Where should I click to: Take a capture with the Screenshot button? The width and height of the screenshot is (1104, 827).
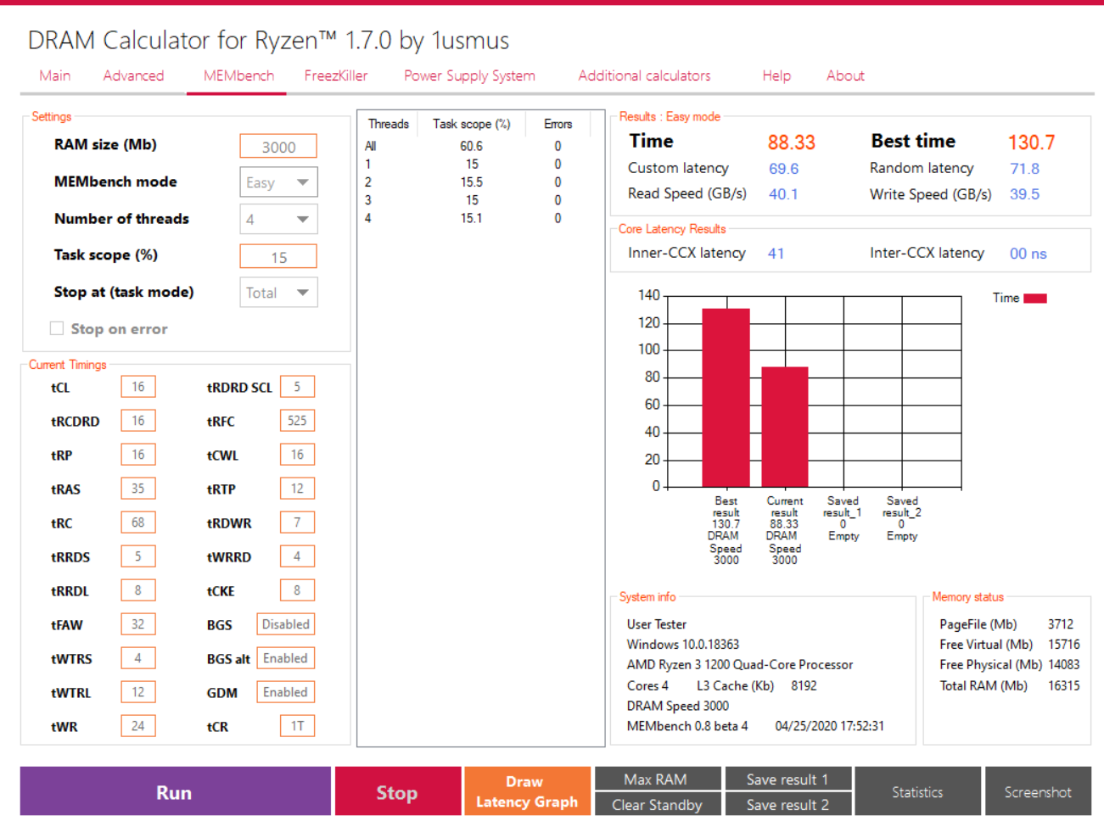pos(1038,791)
